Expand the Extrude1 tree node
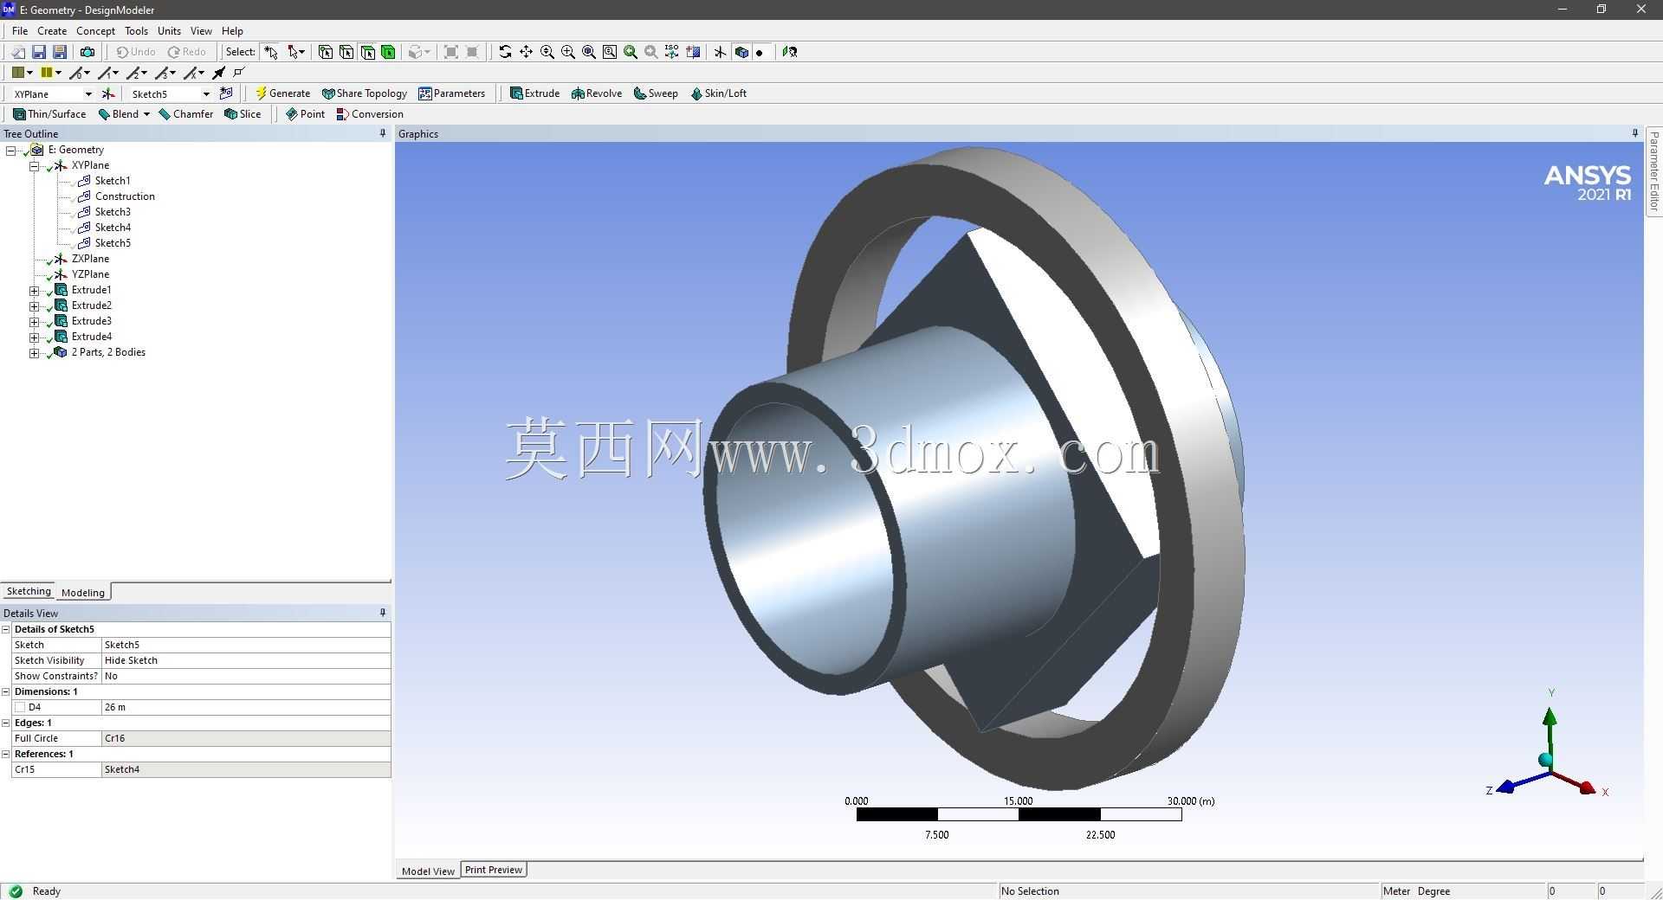1663x900 pixels. click(34, 290)
